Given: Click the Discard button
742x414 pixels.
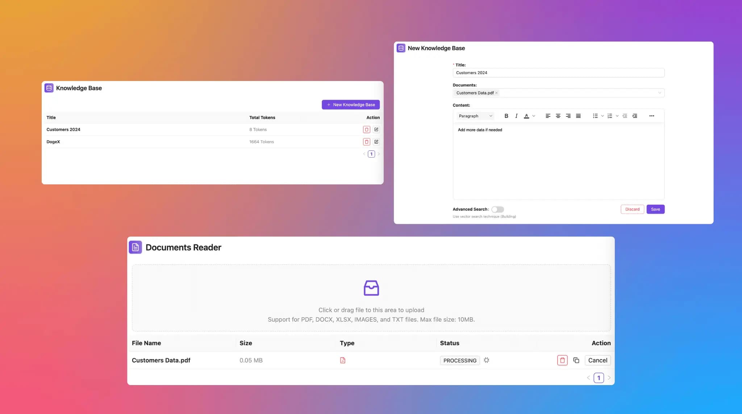Looking at the screenshot, I should 632,209.
